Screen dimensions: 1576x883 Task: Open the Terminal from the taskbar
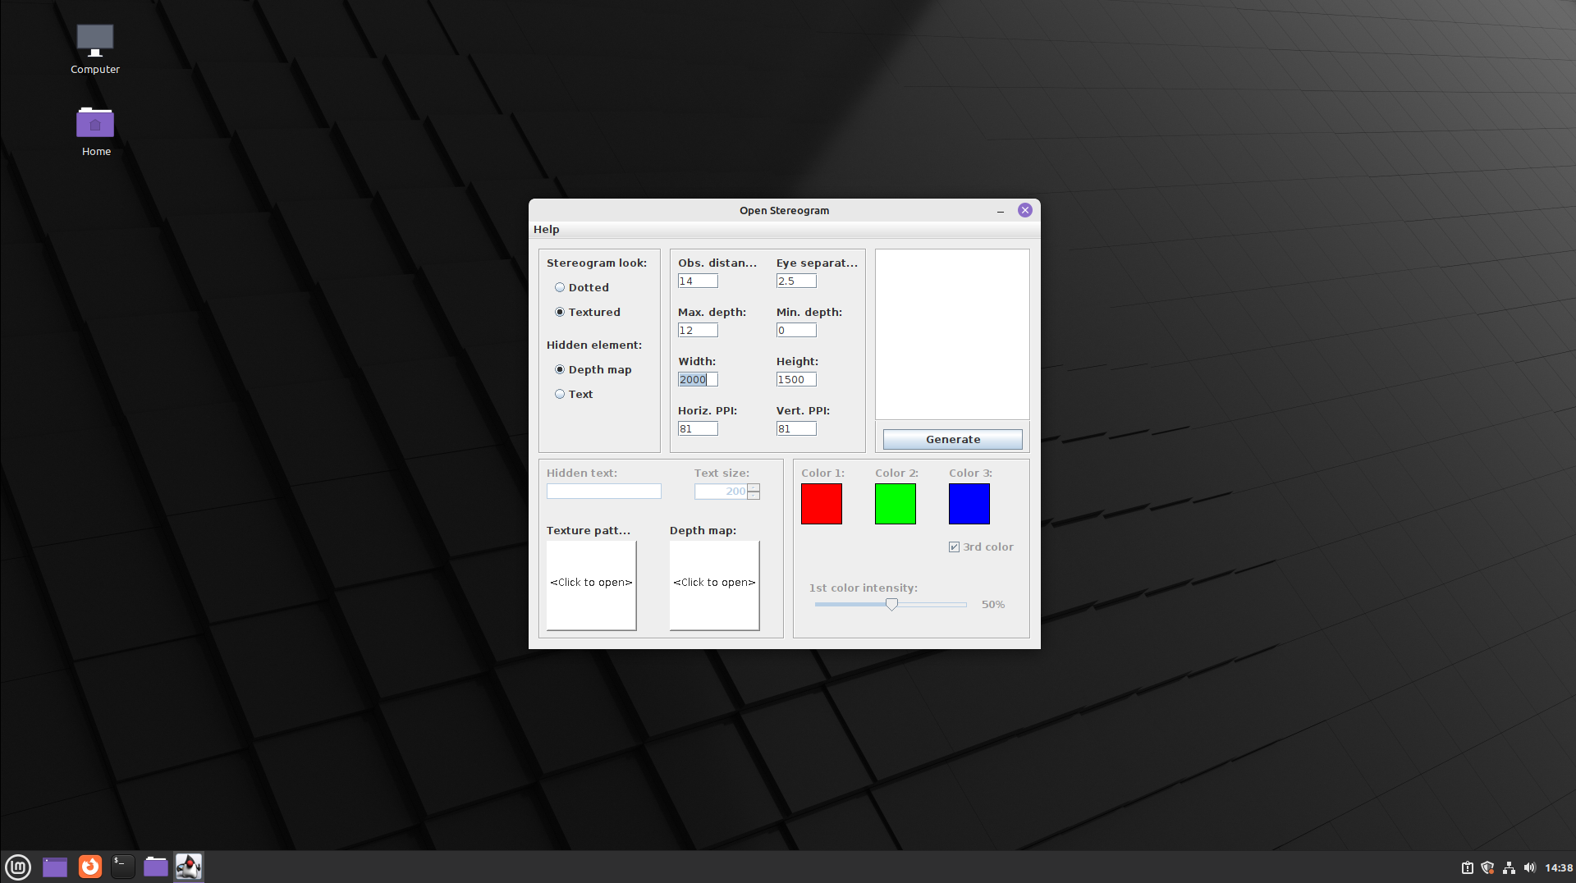pyautogui.click(x=122, y=867)
